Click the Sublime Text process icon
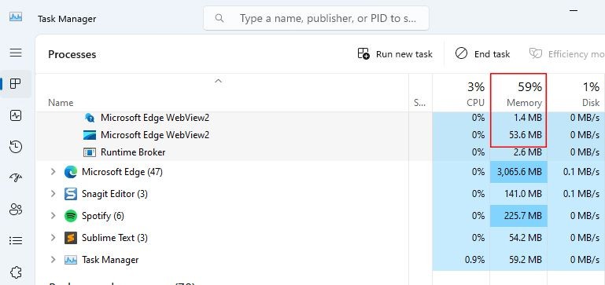605x285 pixels. click(x=71, y=238)
